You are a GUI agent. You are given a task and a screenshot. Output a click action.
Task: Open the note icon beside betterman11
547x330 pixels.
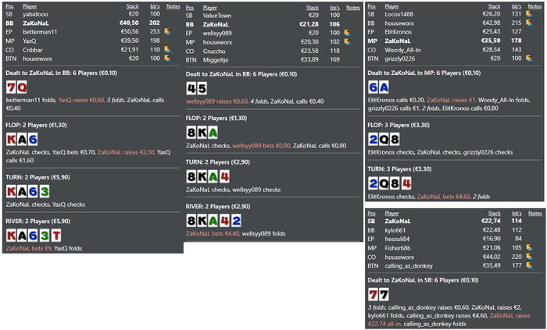coord(167,32)
